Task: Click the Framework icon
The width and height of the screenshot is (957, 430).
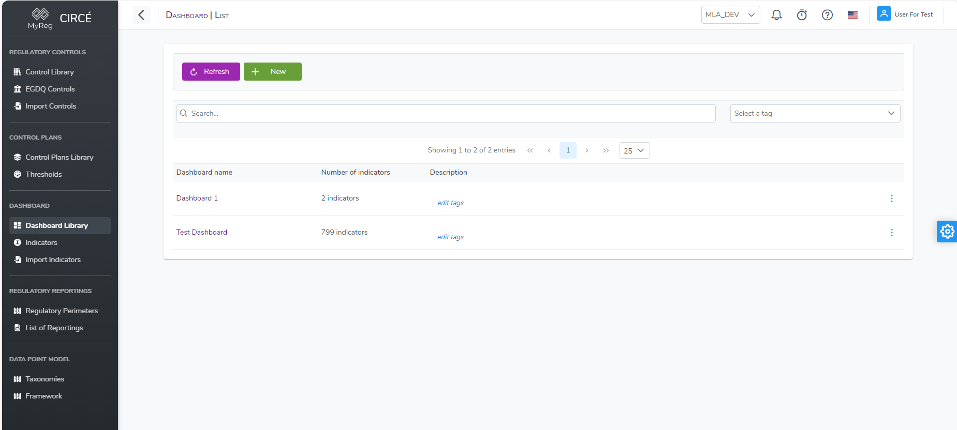Action: [18, 396]
